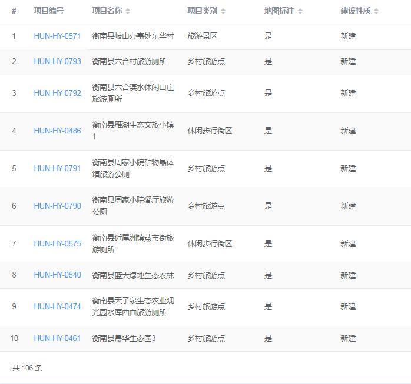Open project link HUN-HY-0540

point(57,275)
